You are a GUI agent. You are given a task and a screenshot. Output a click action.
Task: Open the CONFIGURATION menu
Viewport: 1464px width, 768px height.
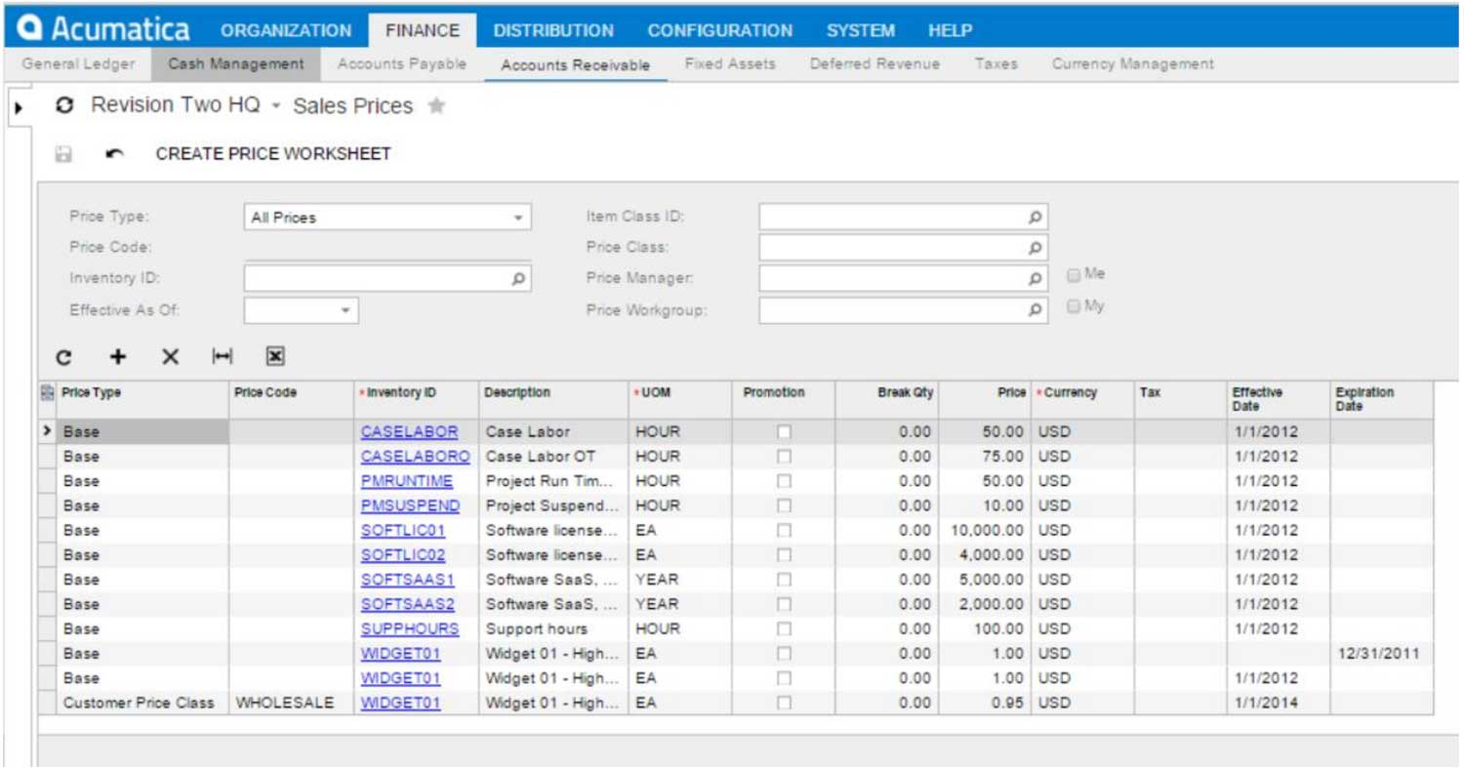pyautogui.click(x=720, y=31)
